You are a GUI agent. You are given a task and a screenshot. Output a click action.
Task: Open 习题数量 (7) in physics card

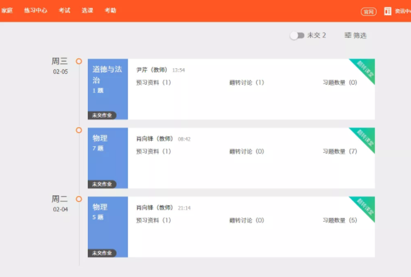(340, 151)
